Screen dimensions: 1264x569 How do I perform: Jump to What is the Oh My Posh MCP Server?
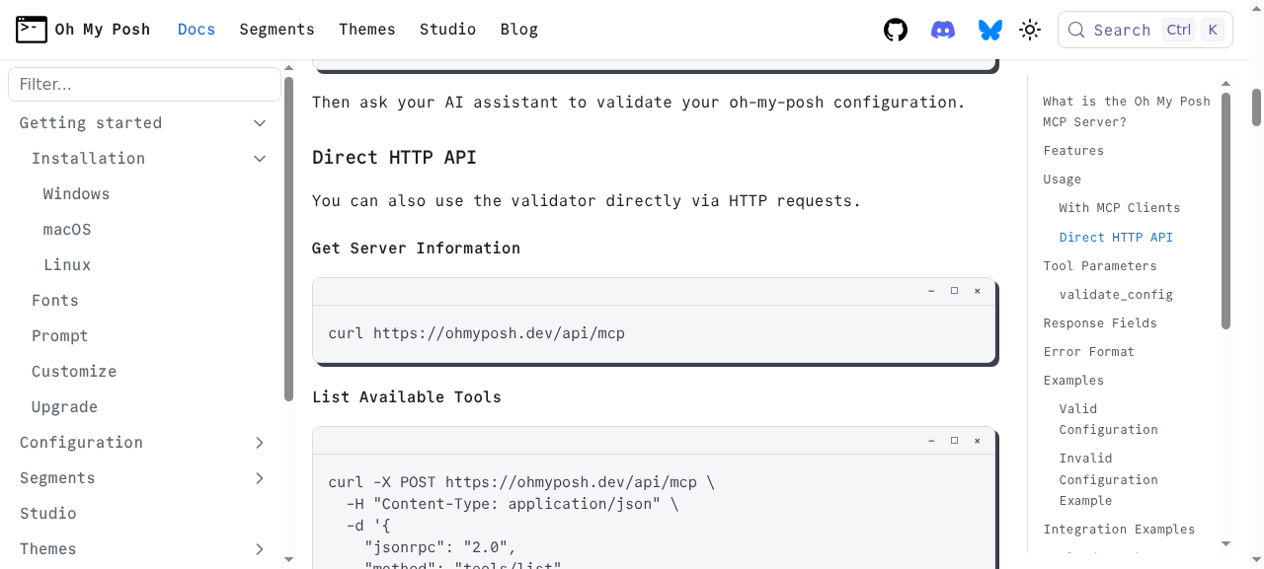point(1127,111)
